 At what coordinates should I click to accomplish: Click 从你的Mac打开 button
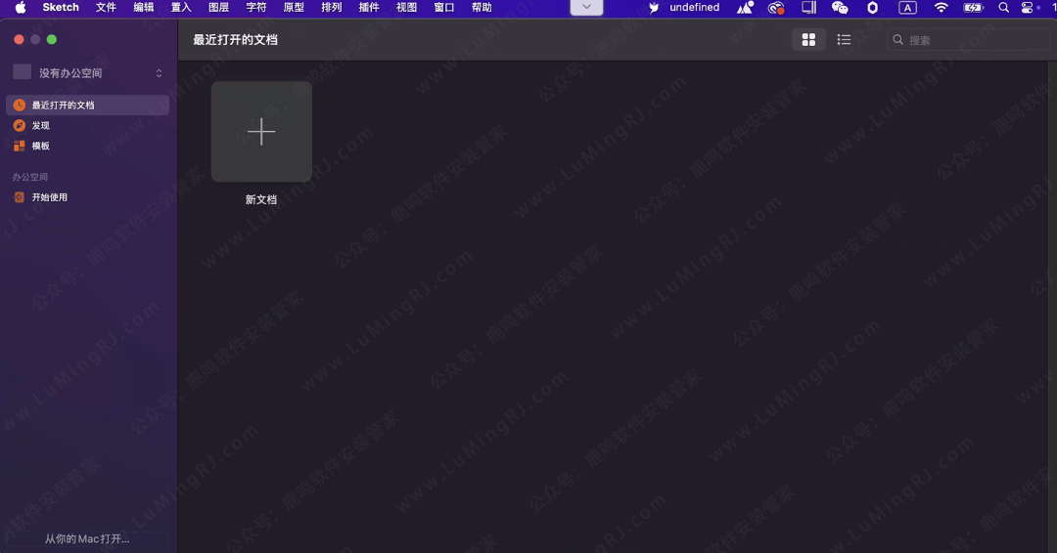[x=87, y=538]
